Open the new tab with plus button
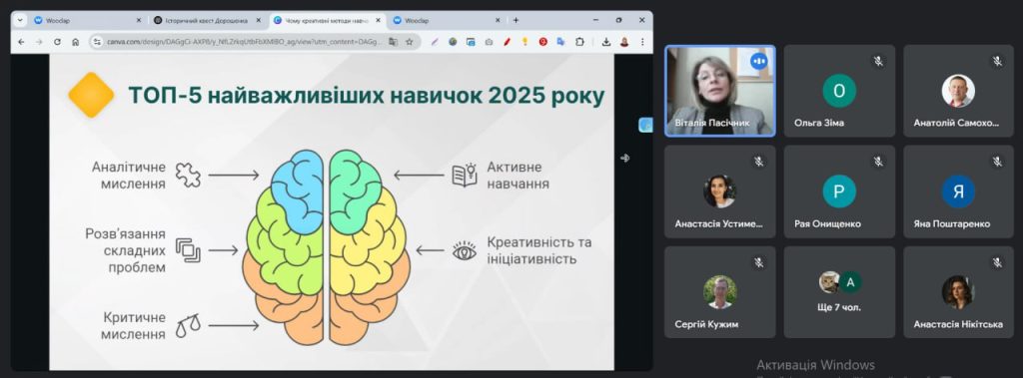This screenshot has width=1023, height=378. click(x=515, y=20)
